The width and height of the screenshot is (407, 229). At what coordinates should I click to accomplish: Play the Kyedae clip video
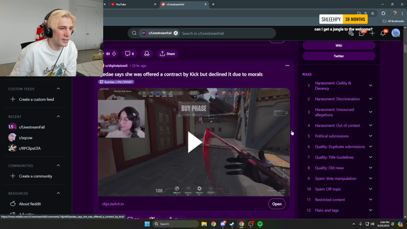[194, 142]
